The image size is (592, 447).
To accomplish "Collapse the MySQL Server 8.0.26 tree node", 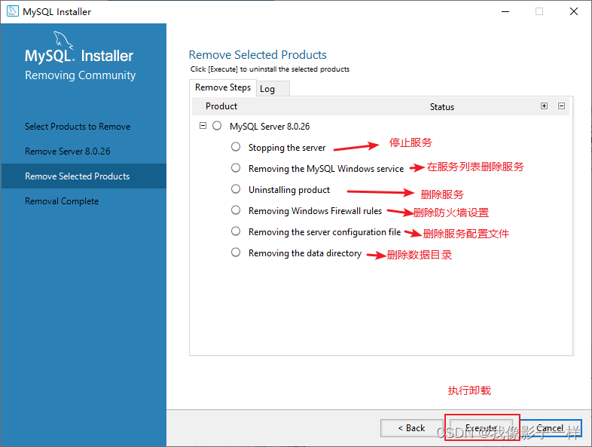I will click(203, 125).
